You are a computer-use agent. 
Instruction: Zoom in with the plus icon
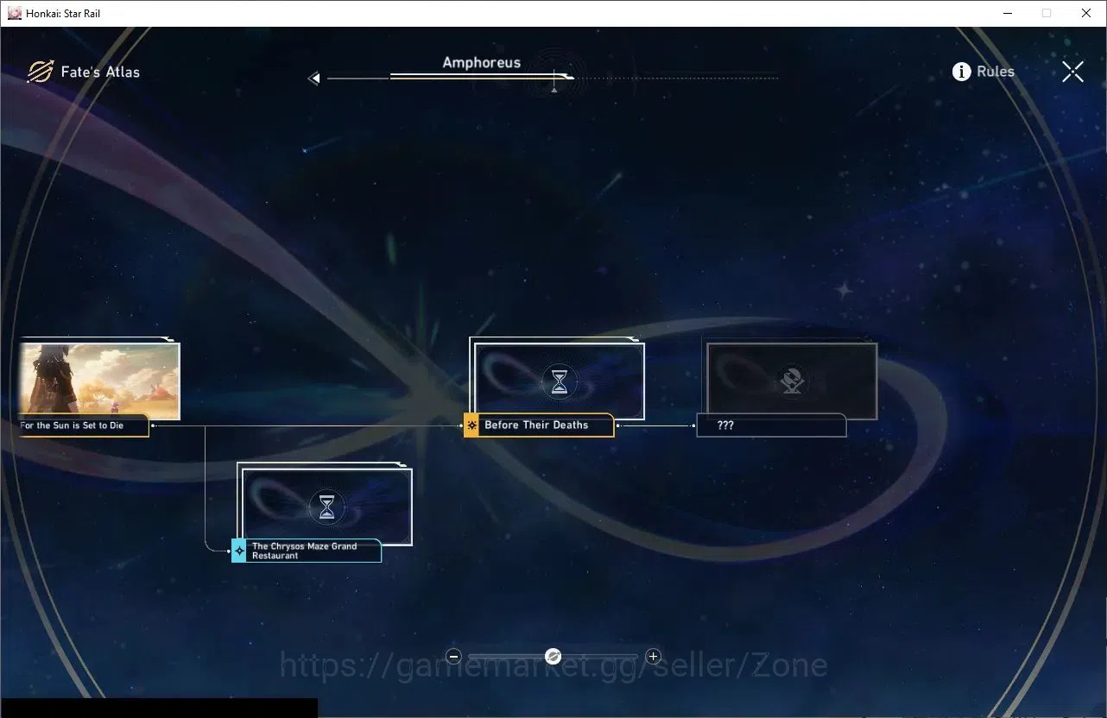click(x=653, y=657)
